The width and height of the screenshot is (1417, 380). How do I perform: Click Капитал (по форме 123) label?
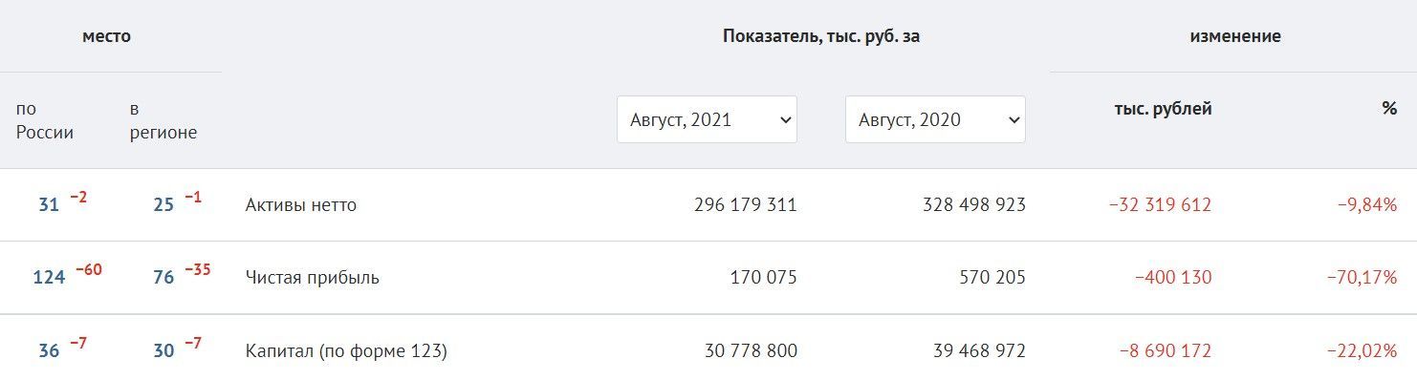tap(346, 350)
